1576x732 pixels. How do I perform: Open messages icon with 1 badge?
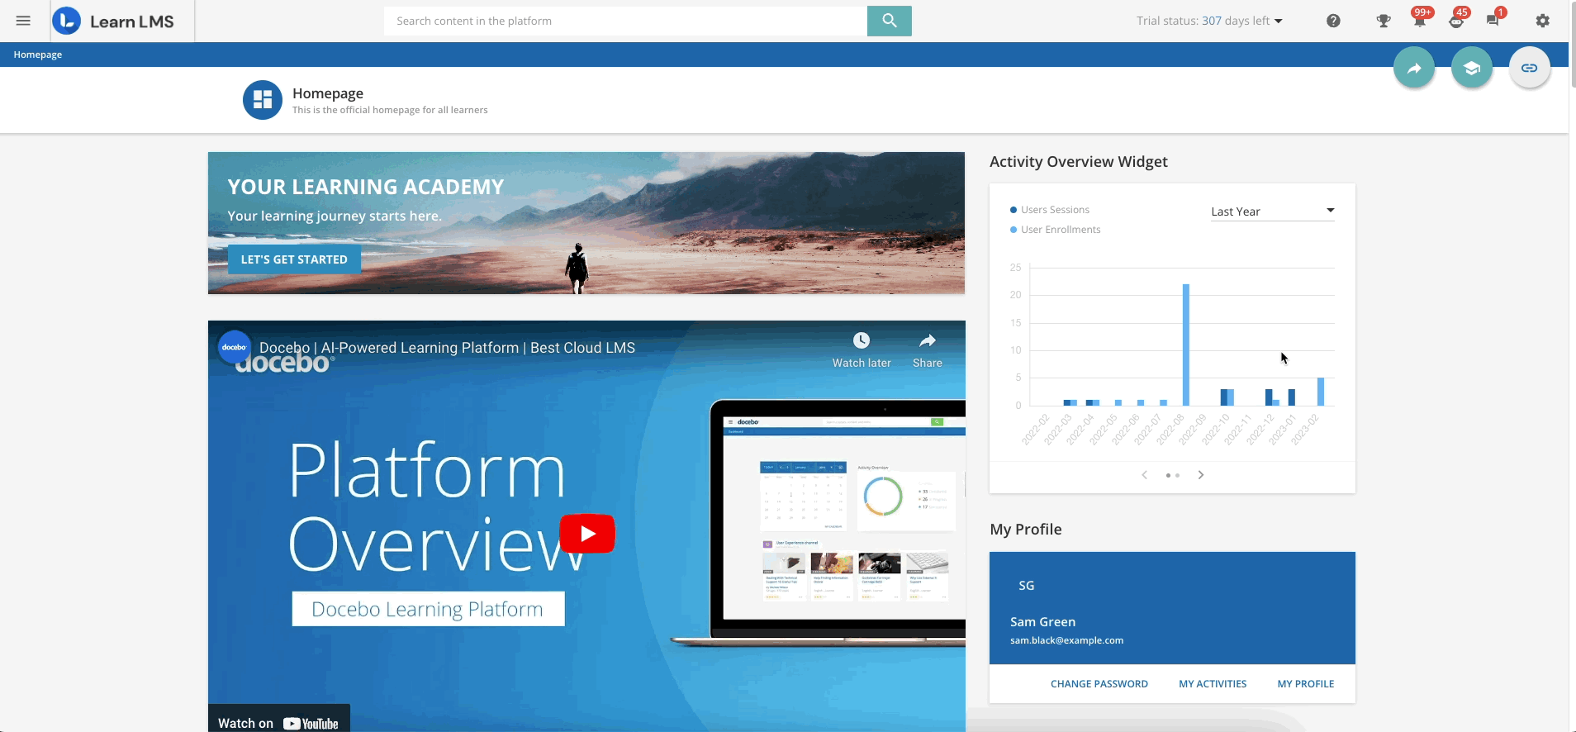1493,20
